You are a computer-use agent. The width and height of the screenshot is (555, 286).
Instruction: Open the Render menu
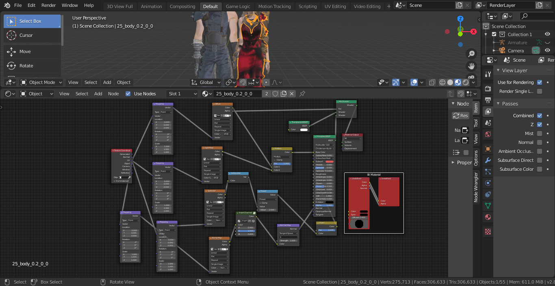pos(49,5)
